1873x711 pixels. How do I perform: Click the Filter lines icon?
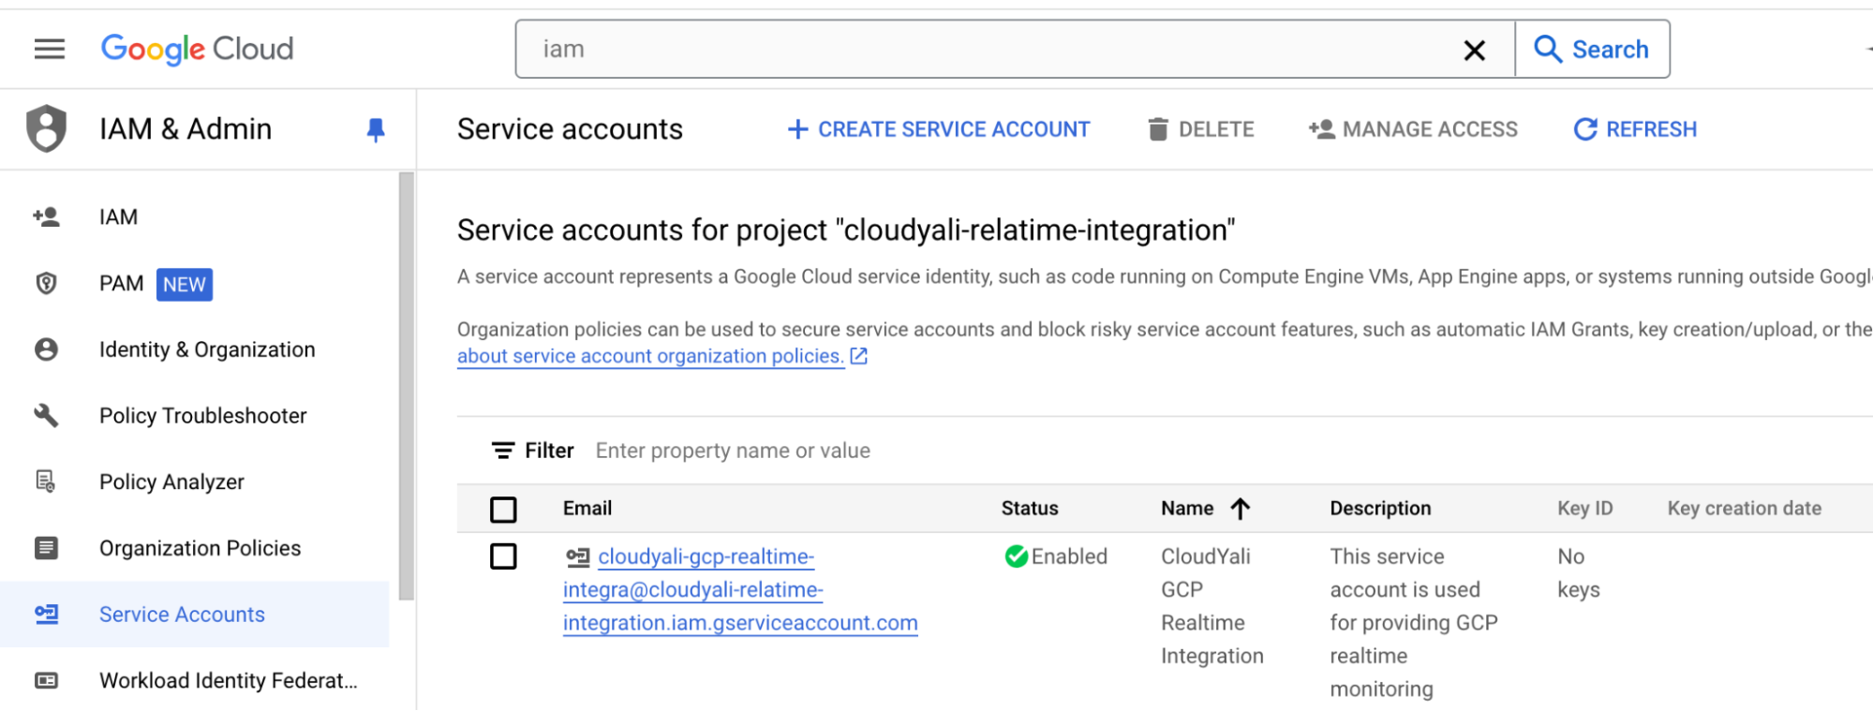[x=503, y=451]
